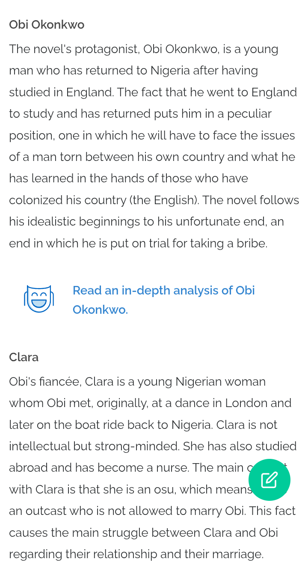The image size is (308, 577).
Task: Click the final line "regarding their relationship and their marriage"
Action: tap(136, 554)
